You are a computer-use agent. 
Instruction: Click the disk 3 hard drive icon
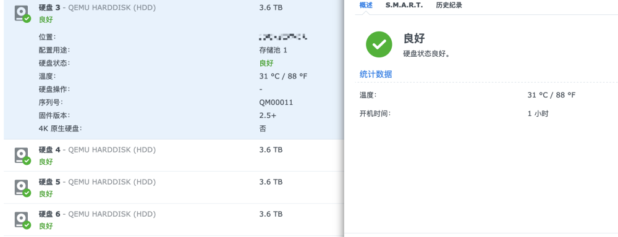(x=22, y=14)
